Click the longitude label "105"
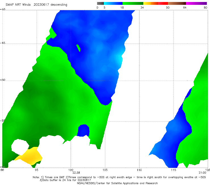 pos(105,170)
